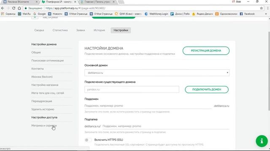The height and width of the screenshot is (151, 270).
Task: Switch to the Заявки tab
Action: click(x=81, y=30)
